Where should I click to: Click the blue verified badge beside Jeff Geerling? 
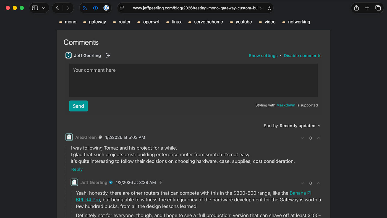pyautogui.click(x=111, y=182)
